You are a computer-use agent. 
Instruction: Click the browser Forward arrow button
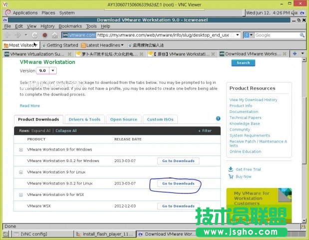point(17,35)
